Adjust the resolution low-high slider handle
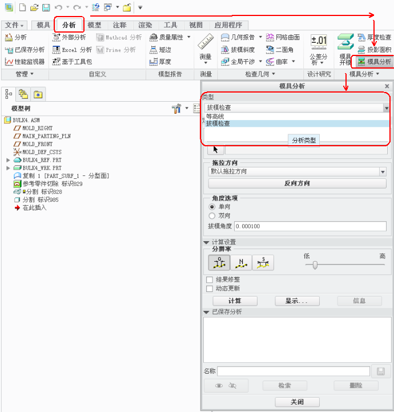 pos(315,265)
